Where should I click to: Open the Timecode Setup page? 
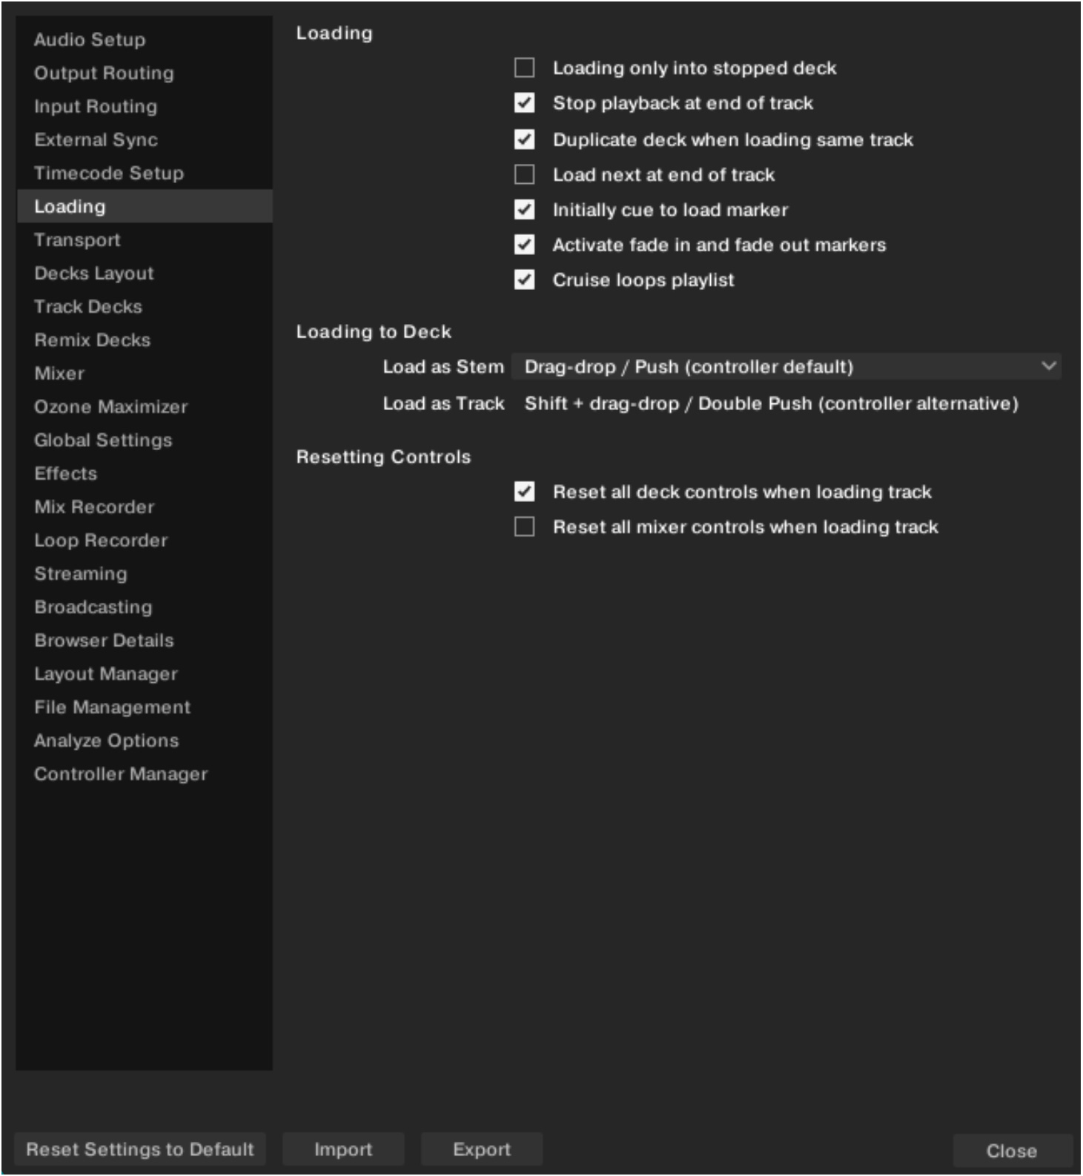[x=109, y=173]
